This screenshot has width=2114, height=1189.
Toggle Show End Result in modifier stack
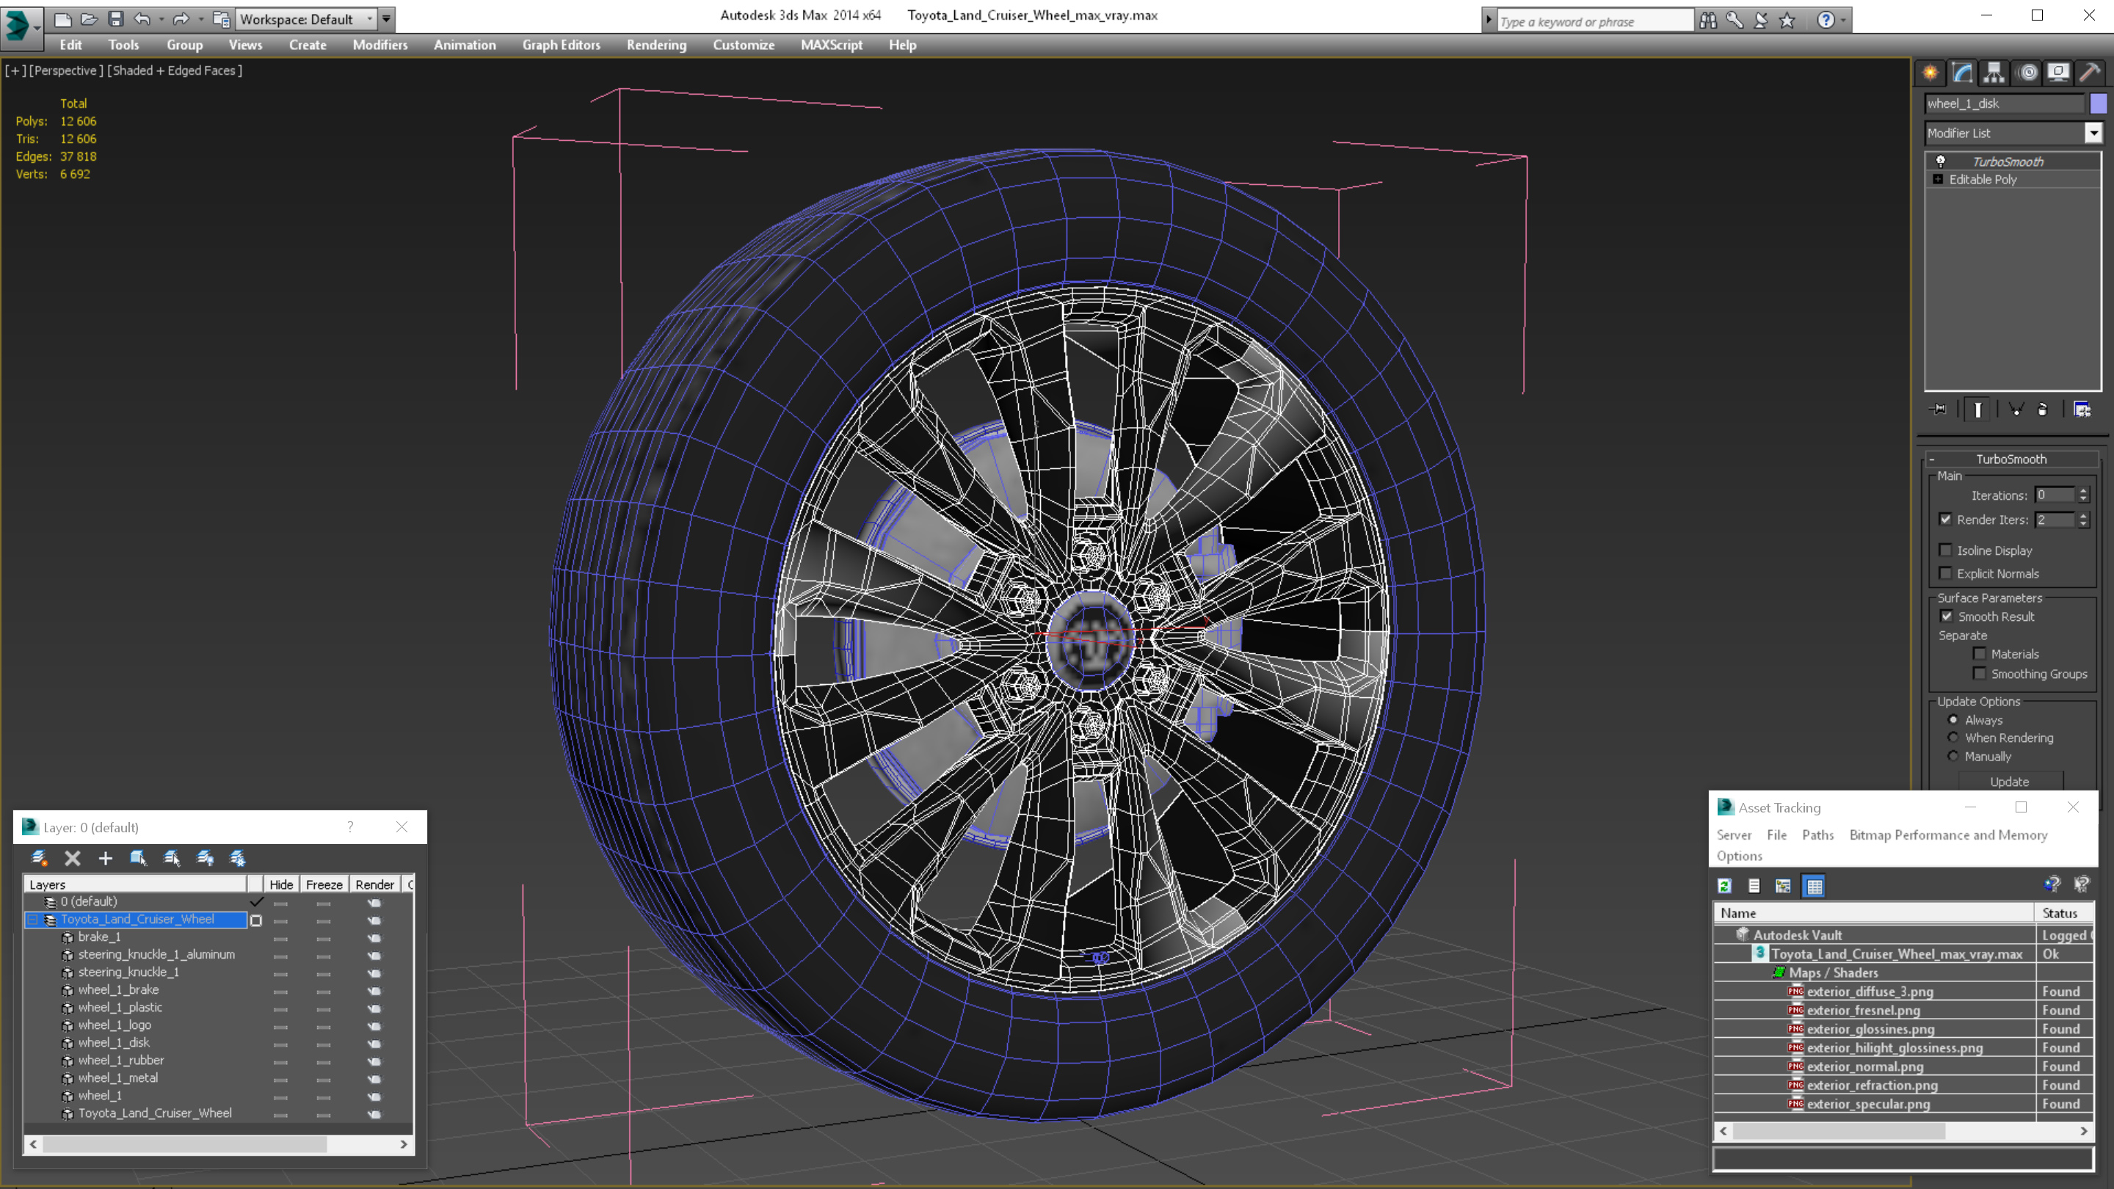point(1977,410)
